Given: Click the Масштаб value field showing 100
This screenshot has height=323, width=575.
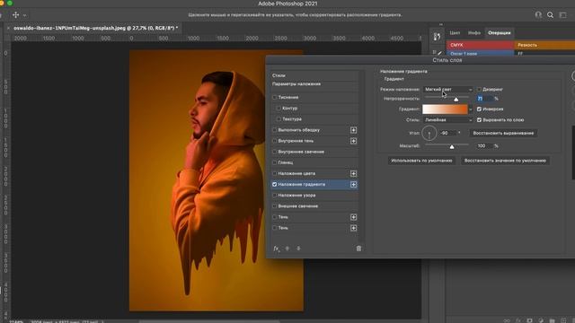Looking at the screenshot, I should (484, 145).
